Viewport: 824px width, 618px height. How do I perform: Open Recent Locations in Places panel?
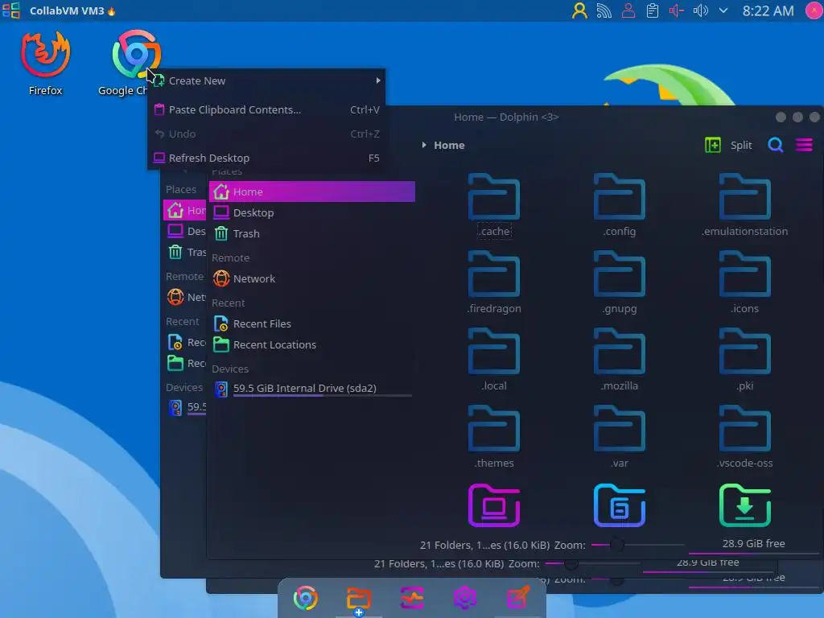tap(312, 345)
